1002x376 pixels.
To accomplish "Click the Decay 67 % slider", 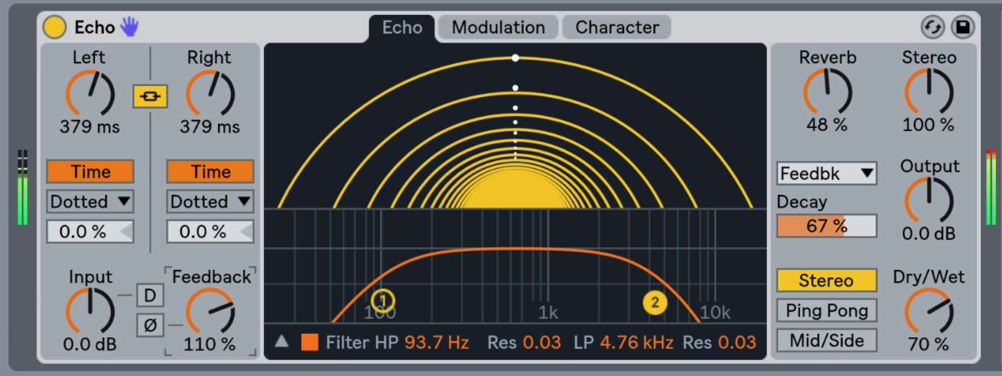I will [827, 225].
